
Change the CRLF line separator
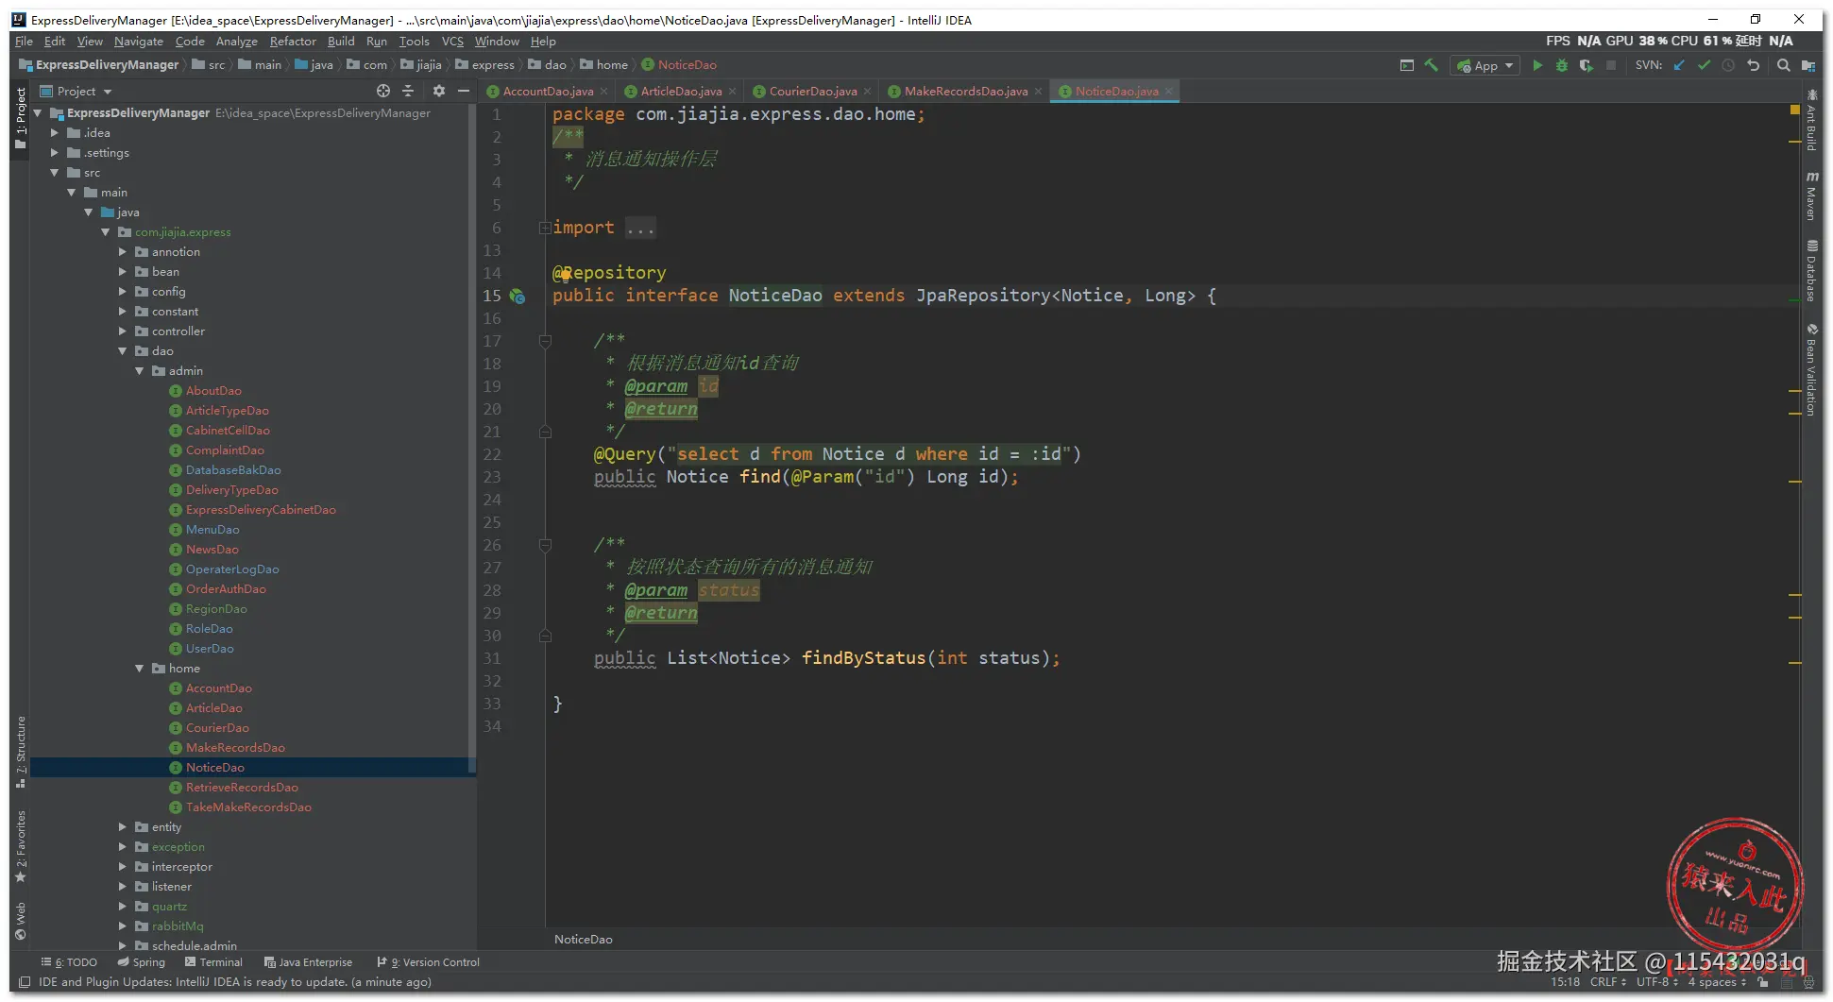[1607, 982]
